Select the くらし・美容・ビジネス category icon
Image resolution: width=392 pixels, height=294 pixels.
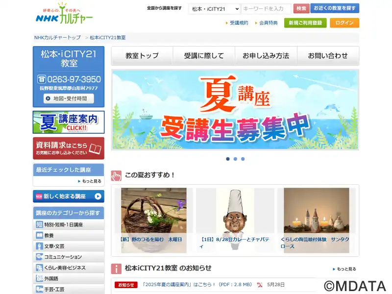39,268
